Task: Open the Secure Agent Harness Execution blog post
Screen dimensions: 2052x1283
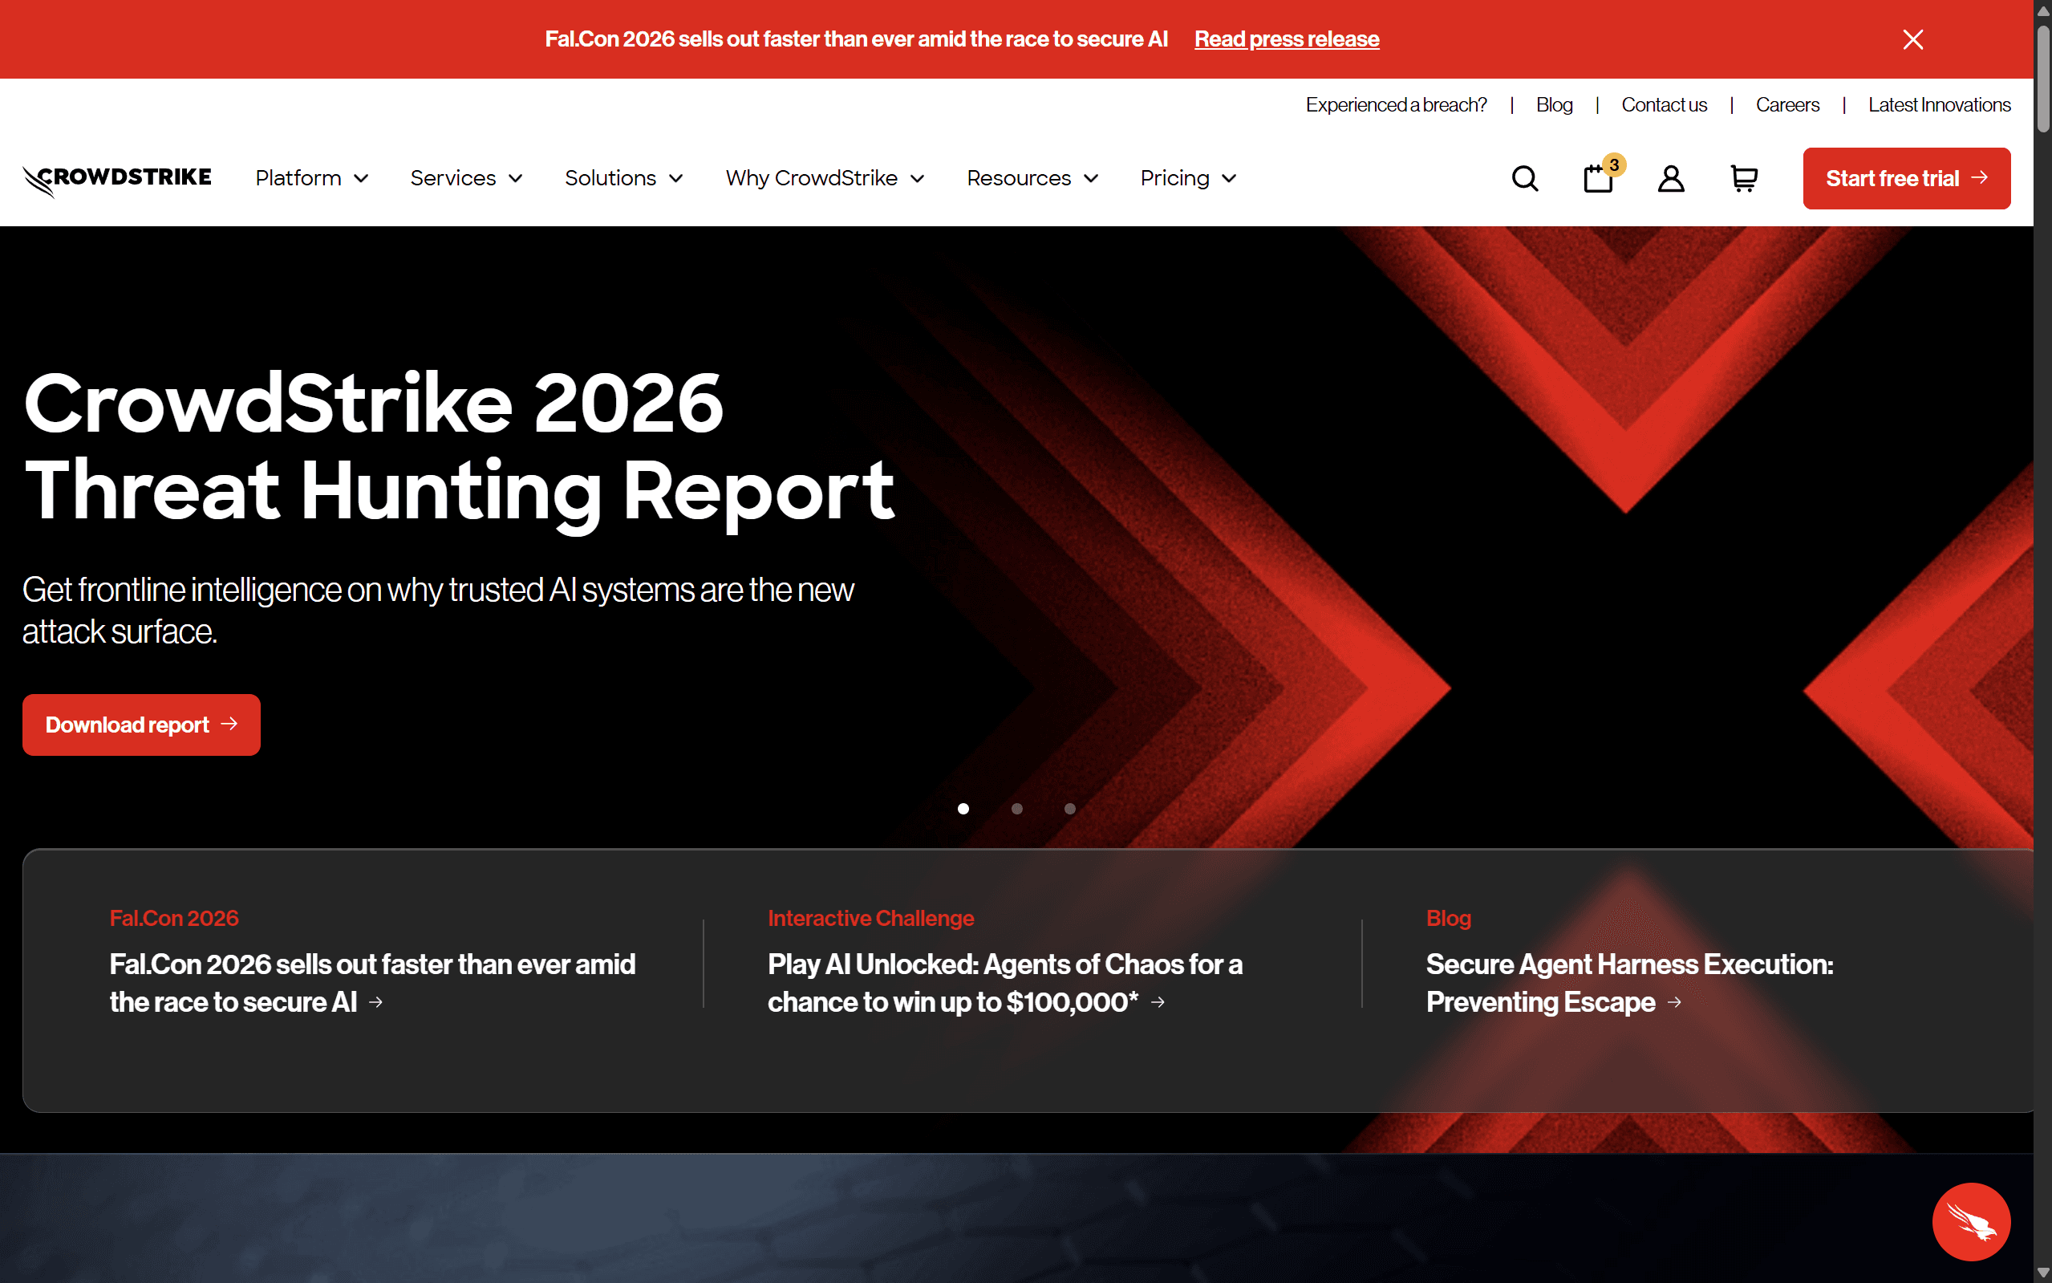Action: point(1628,983)
